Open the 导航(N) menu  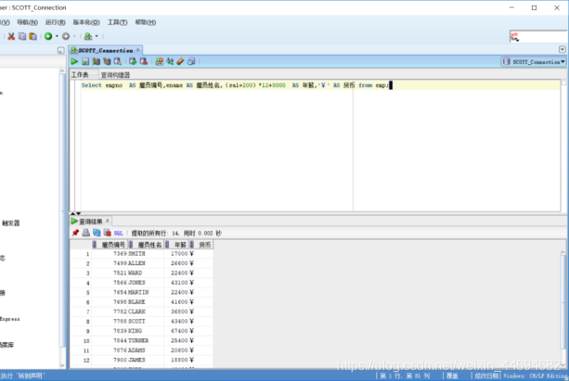coord(27,22)
